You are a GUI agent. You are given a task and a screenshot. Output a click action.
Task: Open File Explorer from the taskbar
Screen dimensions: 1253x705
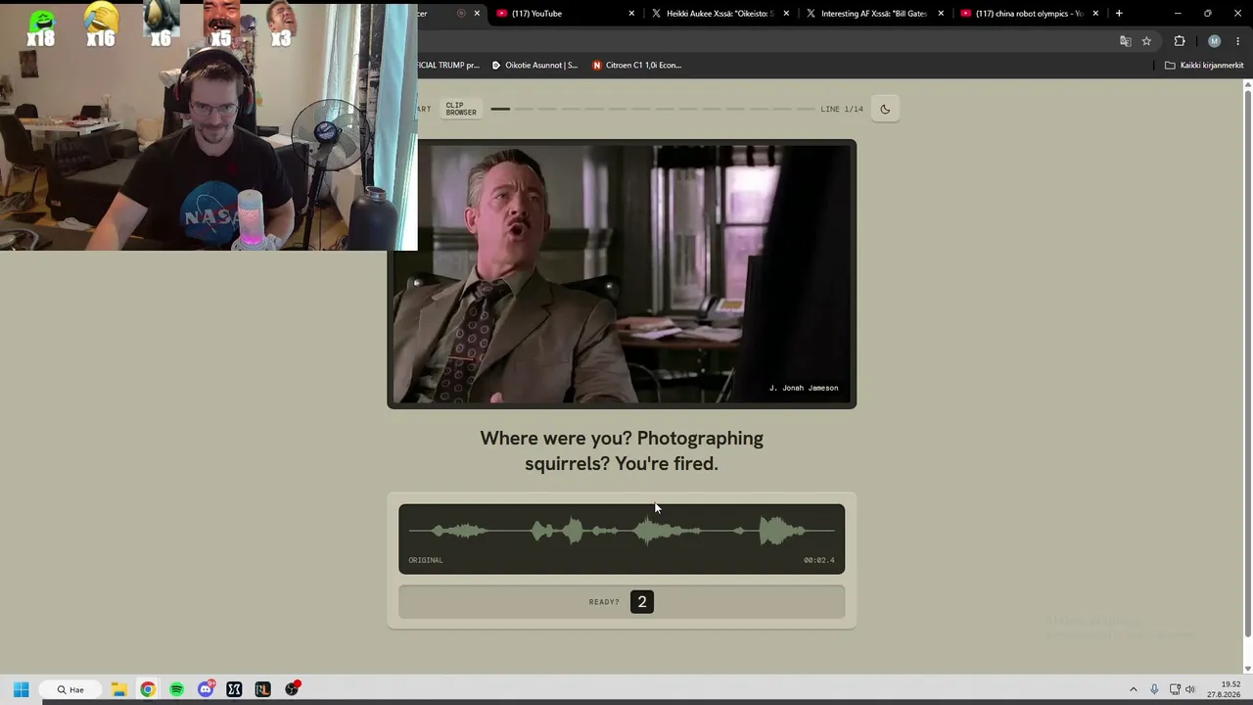pyautogui.click(x=118, y=689)
